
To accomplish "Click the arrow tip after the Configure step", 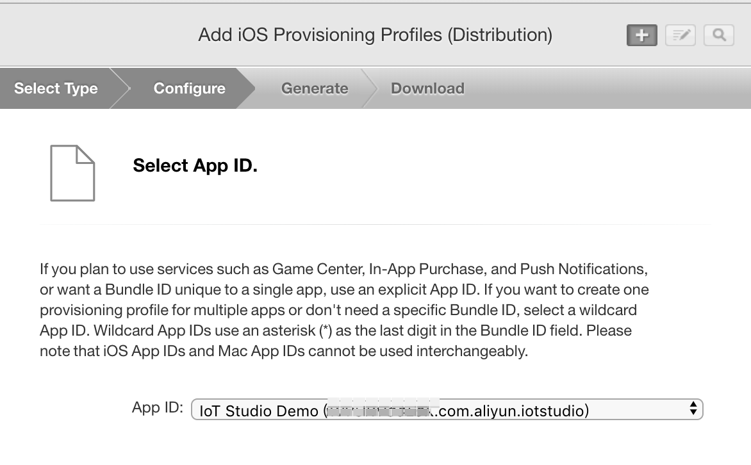I will click(245, 88).
